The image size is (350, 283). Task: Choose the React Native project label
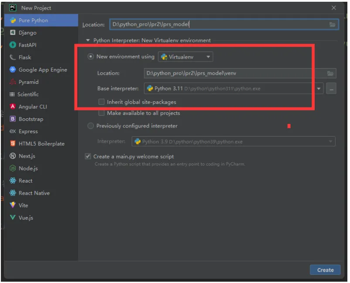[34, 193]
